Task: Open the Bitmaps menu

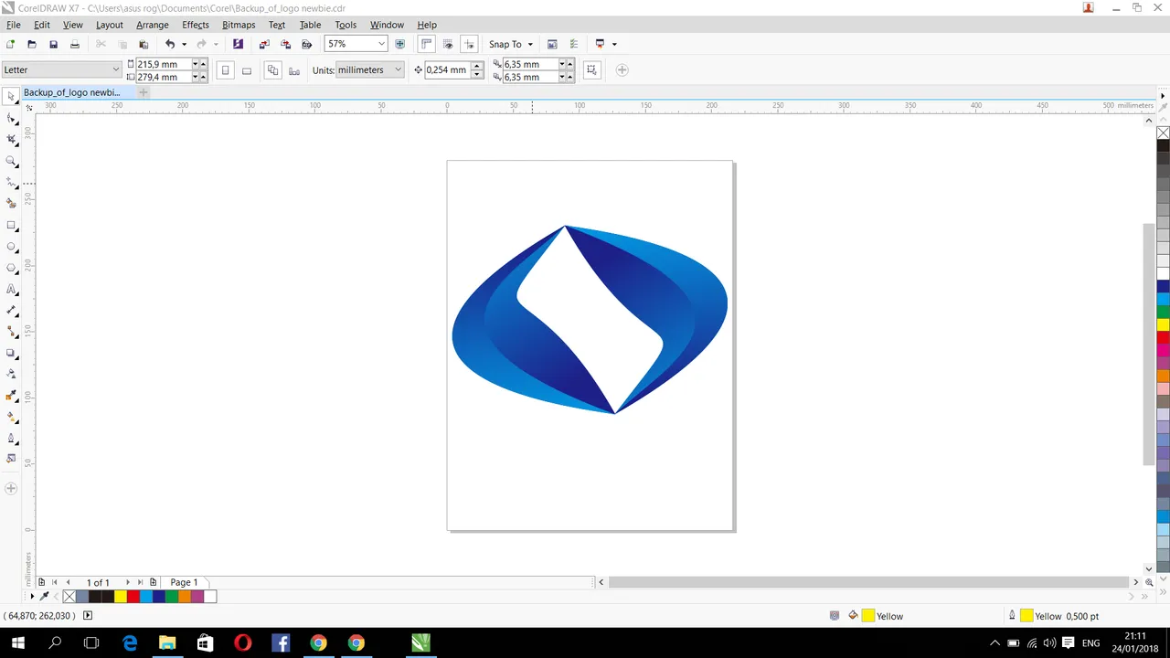Action: point(239,25)
